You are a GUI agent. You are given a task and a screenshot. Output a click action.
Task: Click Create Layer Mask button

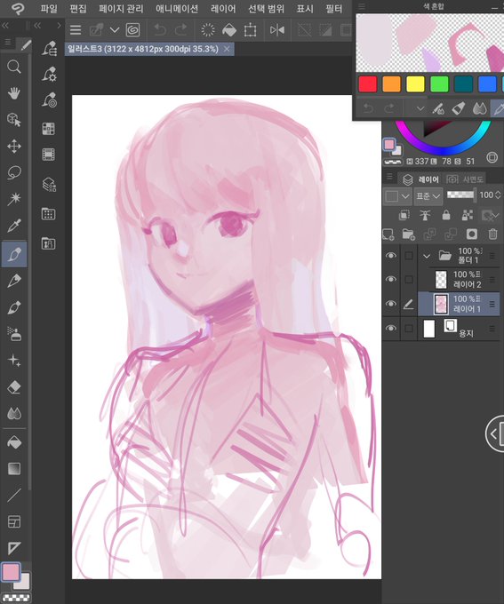472,234
